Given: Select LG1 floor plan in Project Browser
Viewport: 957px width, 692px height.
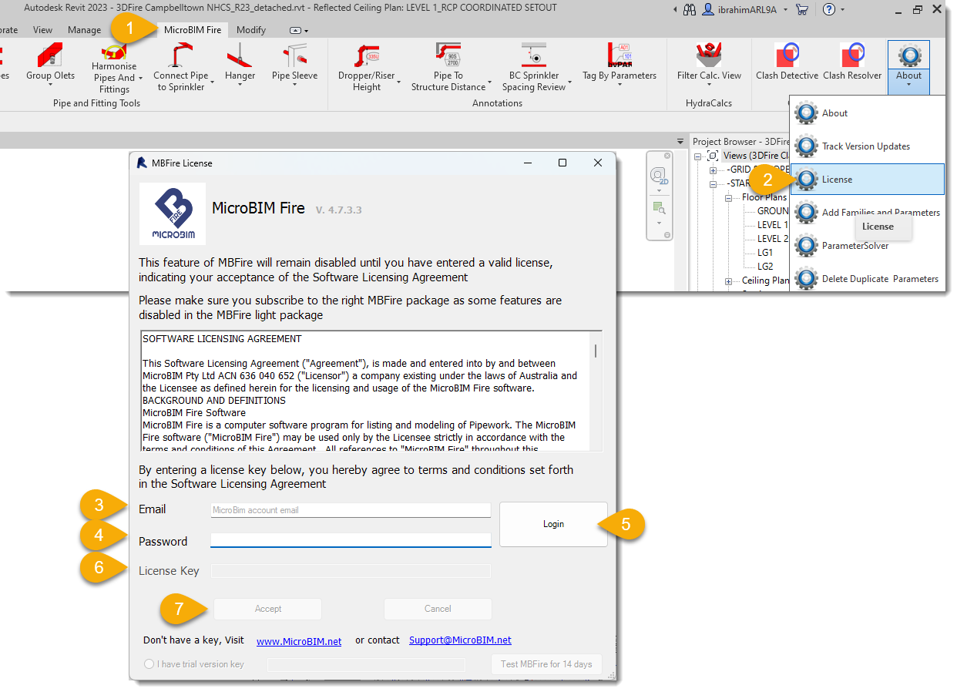Looking at the screenshot, I should click(x=765, y=253).
